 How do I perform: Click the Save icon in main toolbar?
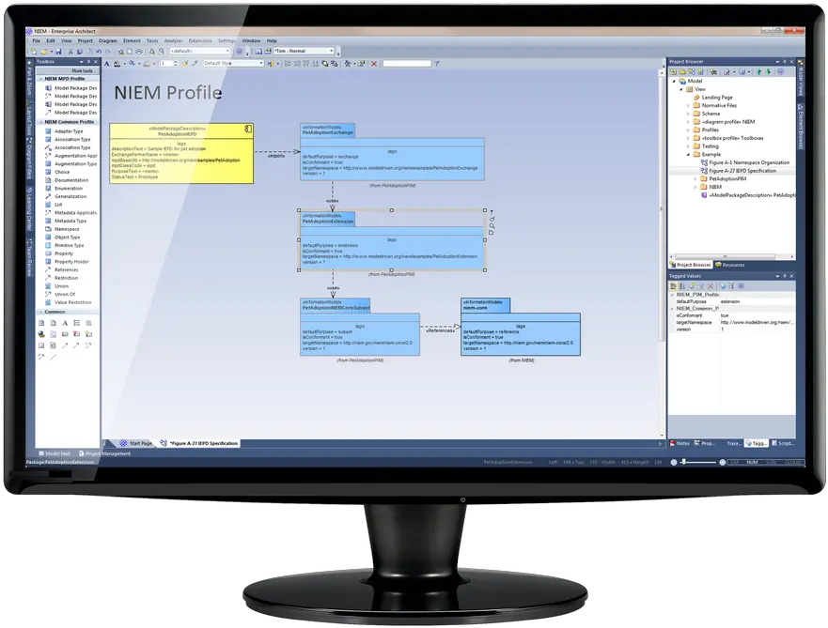click(58, 51)
